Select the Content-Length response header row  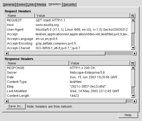click(69, 96)
